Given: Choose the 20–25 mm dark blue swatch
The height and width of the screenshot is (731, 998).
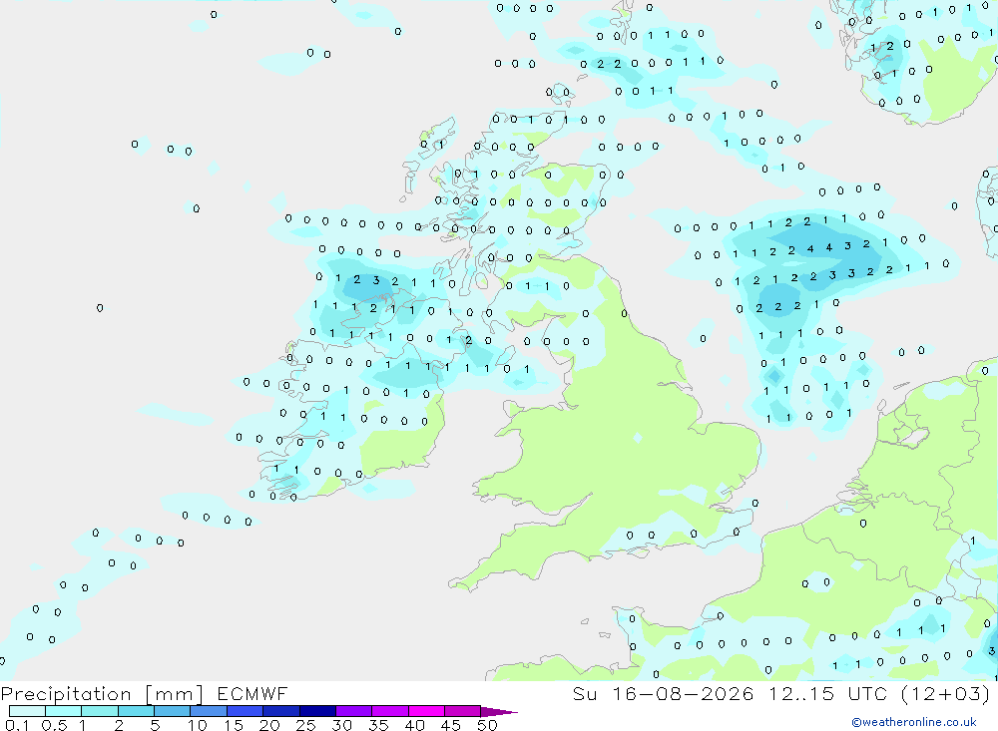Looking at the screenshot, I should click(281, 711).
